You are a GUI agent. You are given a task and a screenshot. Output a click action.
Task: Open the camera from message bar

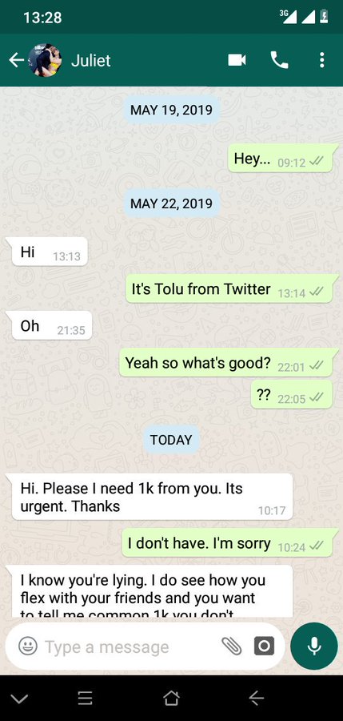click(264, 646)
